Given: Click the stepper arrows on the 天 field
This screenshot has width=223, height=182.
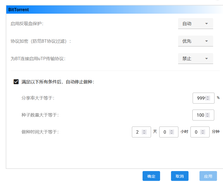Looking at the screenshot, I should pyautogui.click(x=144, y=132).
